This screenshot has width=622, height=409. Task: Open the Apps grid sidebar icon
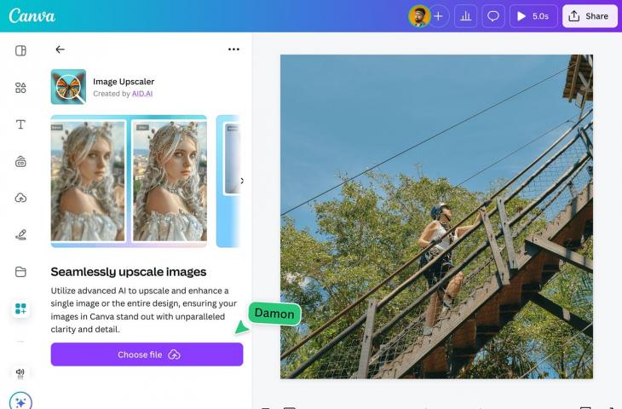[x=20, y=308]
